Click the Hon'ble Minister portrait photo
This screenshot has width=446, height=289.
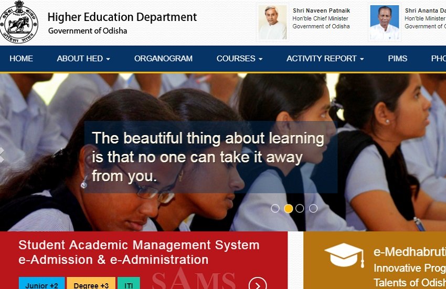[385, 22]
